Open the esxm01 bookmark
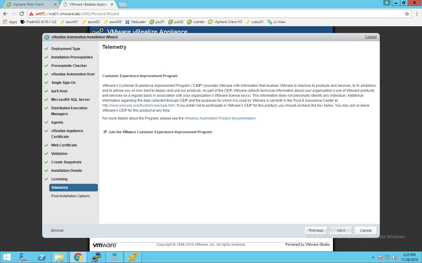 (x=69, y=22)
